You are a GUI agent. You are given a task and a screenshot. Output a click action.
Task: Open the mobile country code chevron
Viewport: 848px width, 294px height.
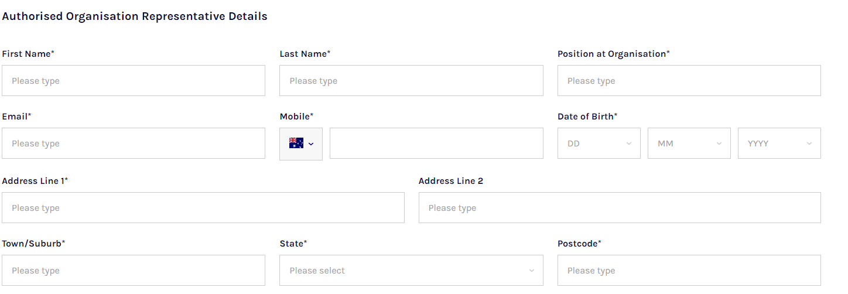click(x=311, y=144)
